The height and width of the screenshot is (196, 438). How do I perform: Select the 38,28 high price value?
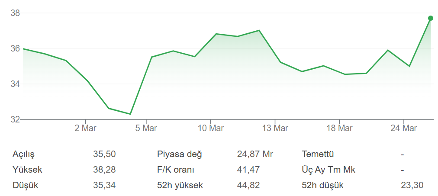click(104, 170)
